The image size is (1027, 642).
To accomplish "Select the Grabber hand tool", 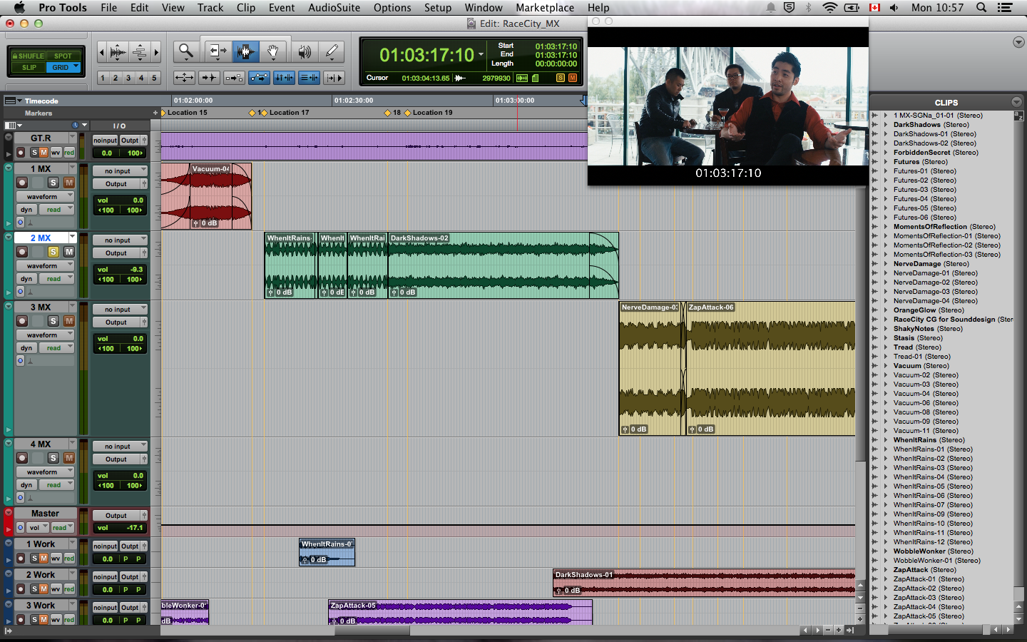I will coord(272,51).
